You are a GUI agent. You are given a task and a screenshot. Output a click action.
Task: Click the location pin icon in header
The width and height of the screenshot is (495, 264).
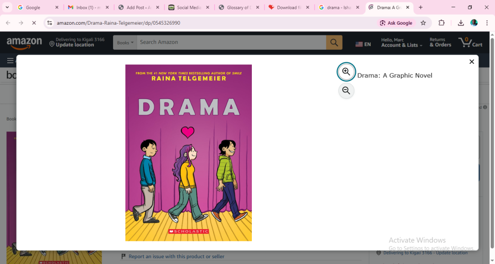tap(52, 44)
